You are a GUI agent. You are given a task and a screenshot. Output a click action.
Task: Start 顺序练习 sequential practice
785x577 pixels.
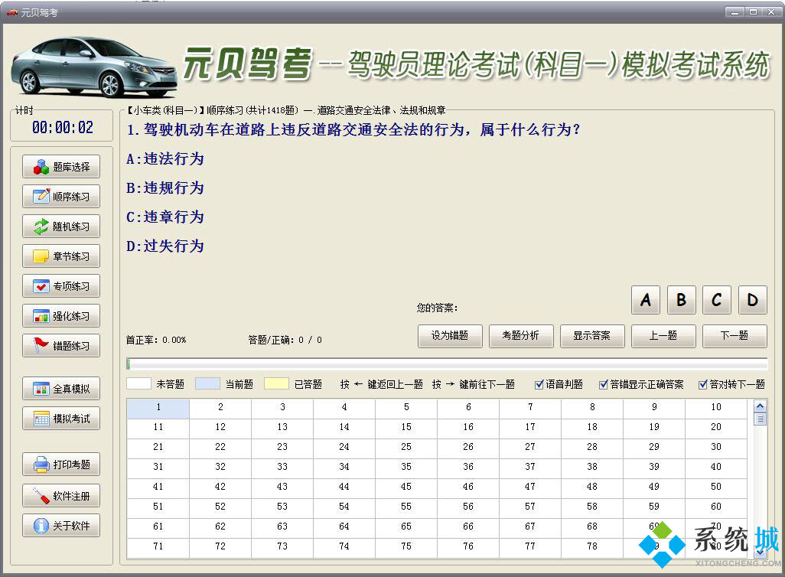tap(61, 197)
